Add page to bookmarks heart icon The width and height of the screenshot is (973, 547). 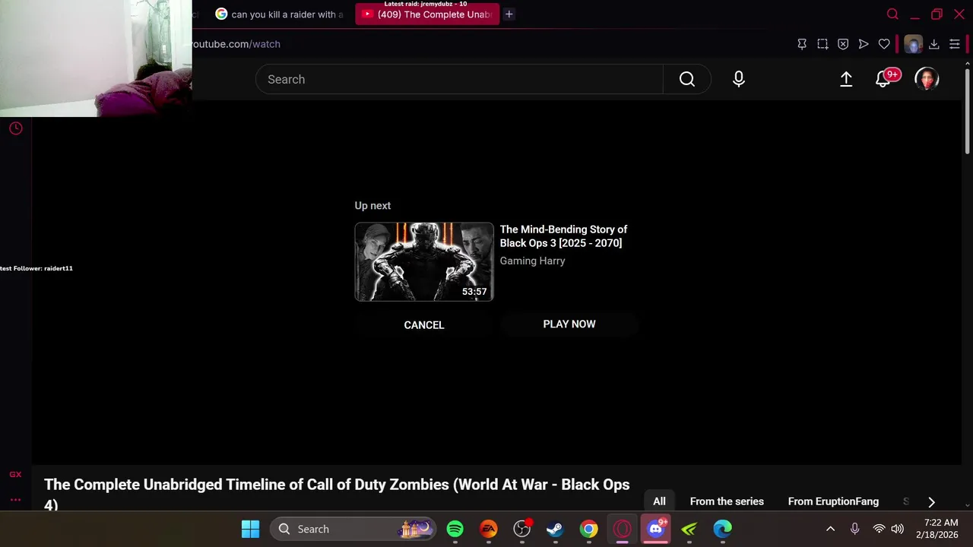coord(884,44)
